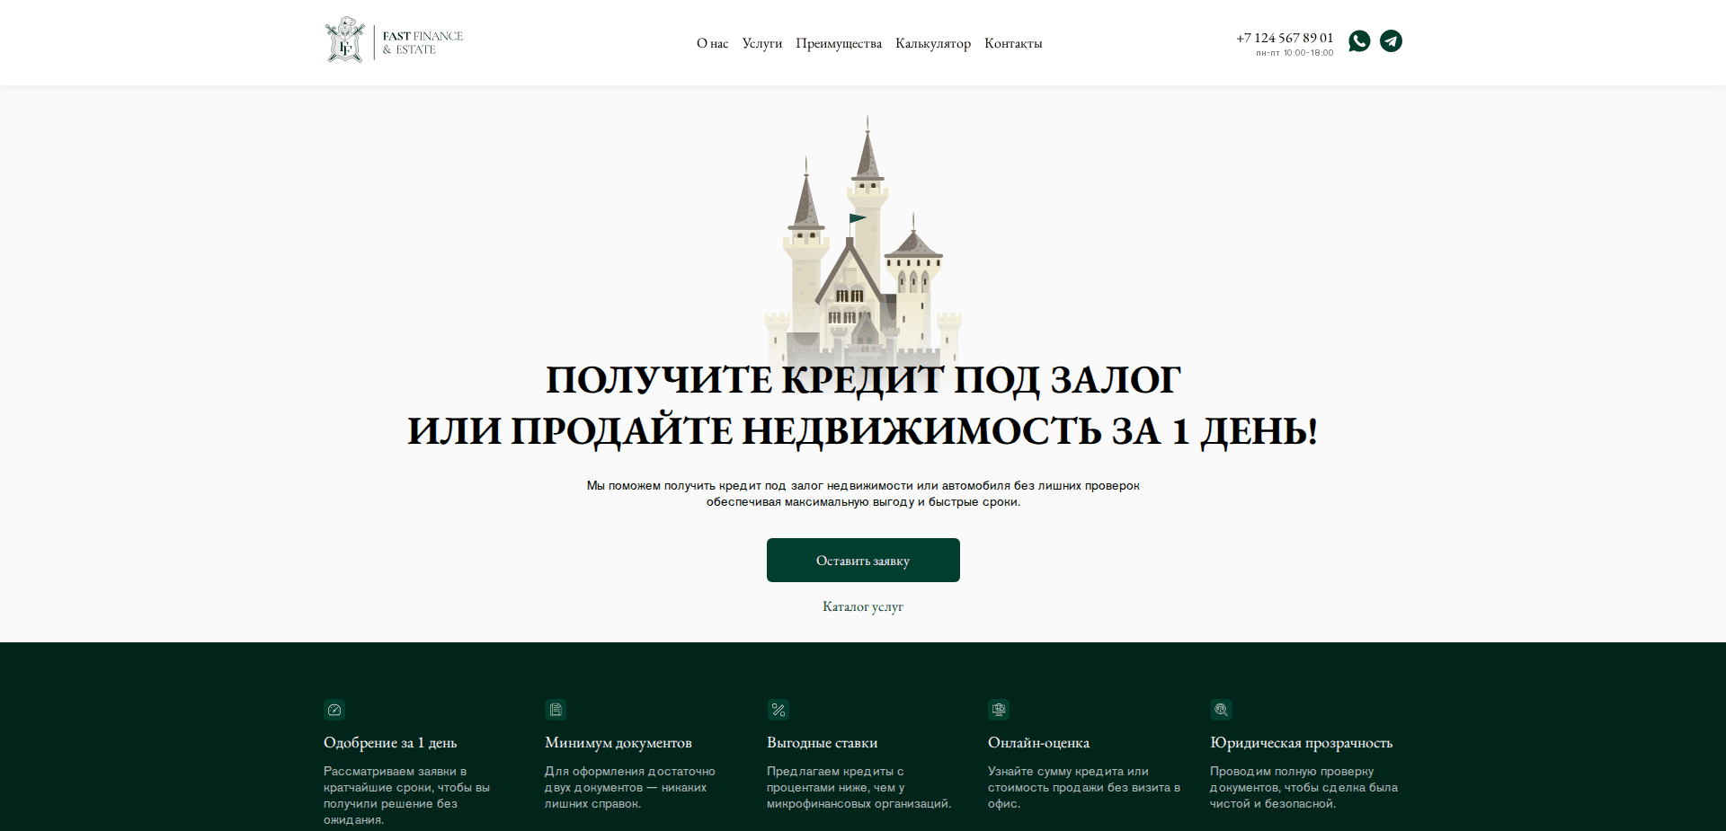Open the 'Каталог услуг' link
The width and height of the screenshot is (1726, 831).
pos(862,606)
